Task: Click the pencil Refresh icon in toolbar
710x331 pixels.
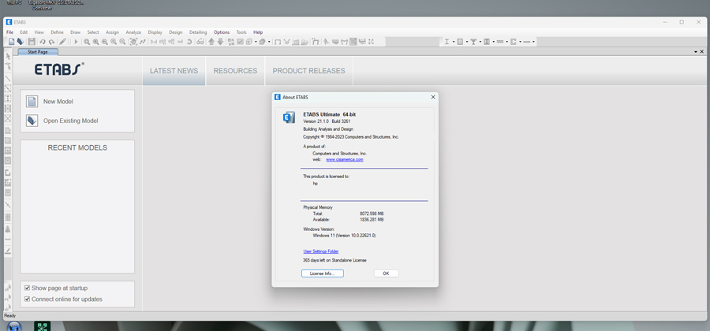Action: point(62,42)
